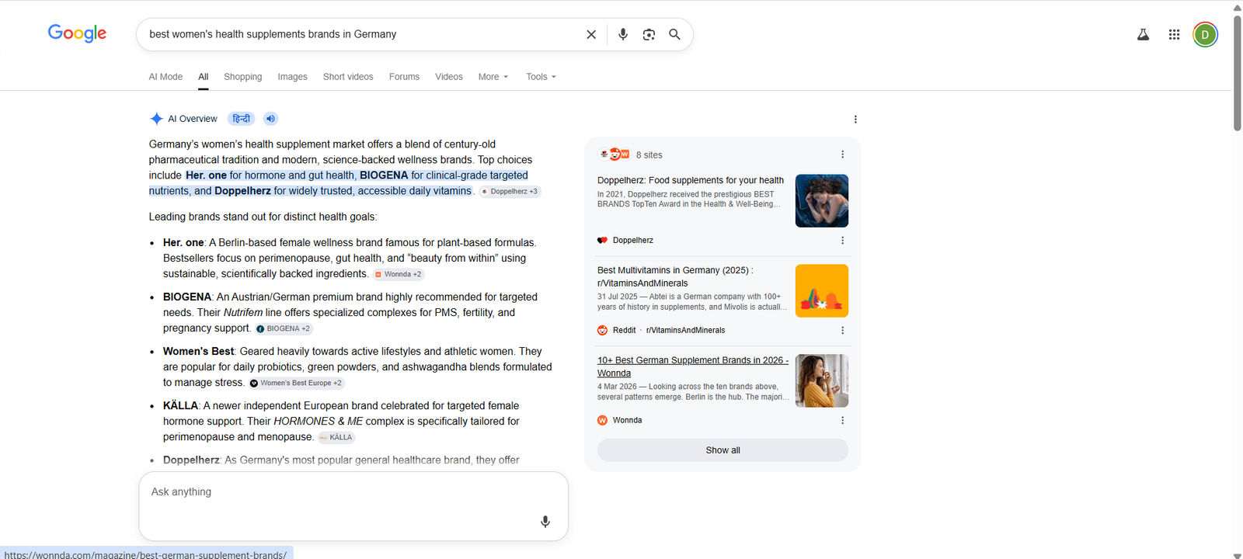Open the Forums tab
The image size is (1243, 559).
[404, 77]
